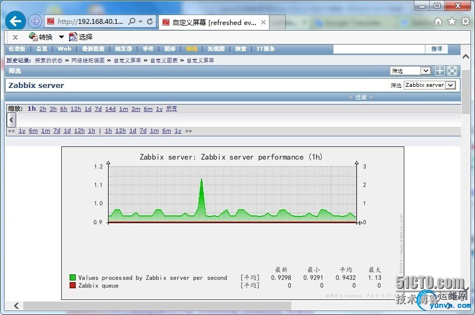Click horizontal scrollbar left arrow
The width and height of the screenshot is (475, 315).
[x=16, y=306]
